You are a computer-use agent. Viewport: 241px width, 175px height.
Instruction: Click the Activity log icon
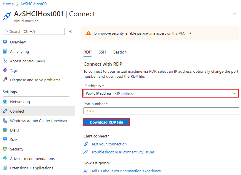click(5, 51)
